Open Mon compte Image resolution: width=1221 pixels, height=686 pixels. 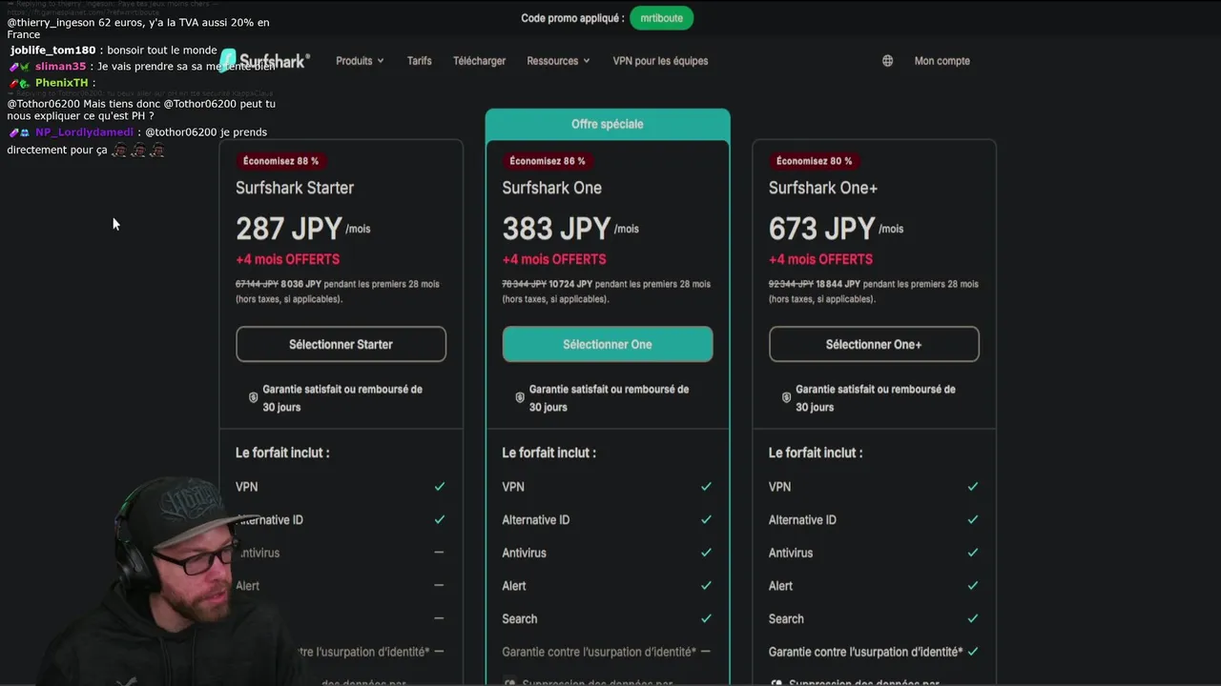[942, 61]
